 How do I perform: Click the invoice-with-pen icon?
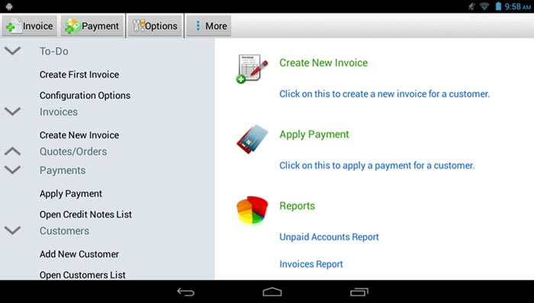tap(252, 69)
